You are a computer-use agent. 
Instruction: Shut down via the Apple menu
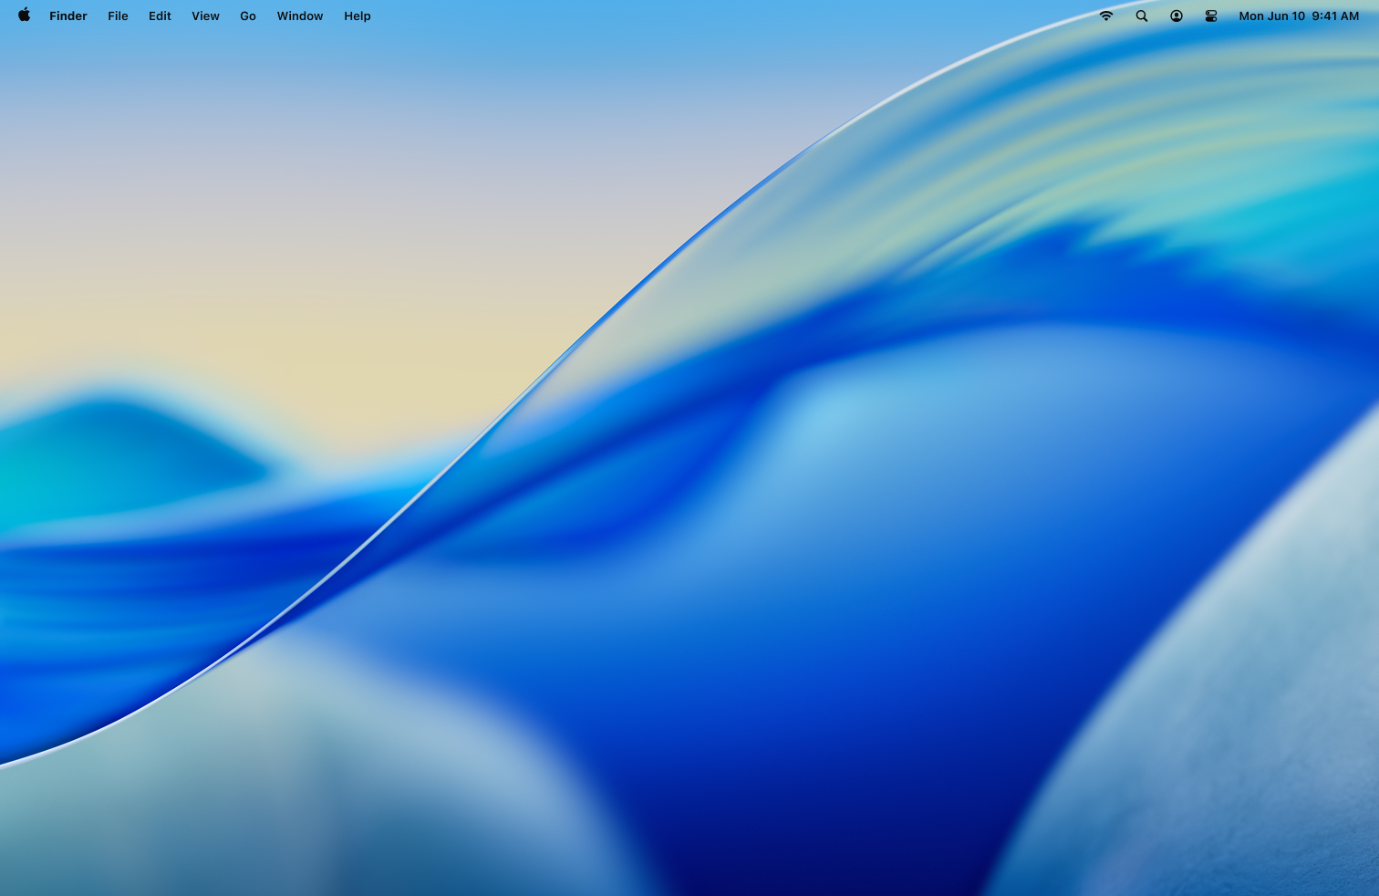24,16
